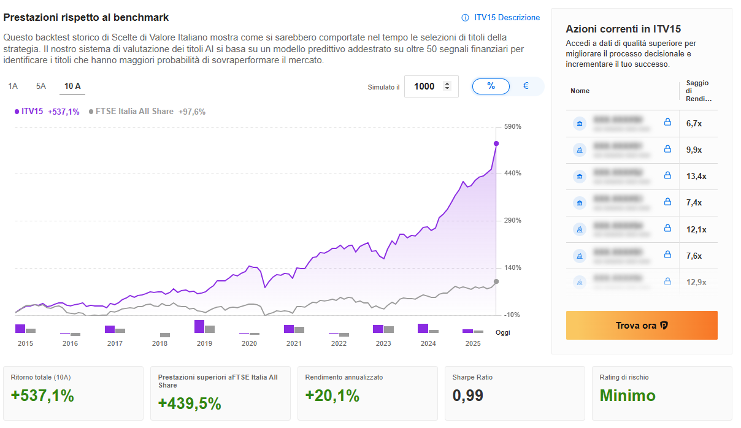Click the sector icon in the 7,6x row
This screenshot has height=428, width=741.
[579, 256]
